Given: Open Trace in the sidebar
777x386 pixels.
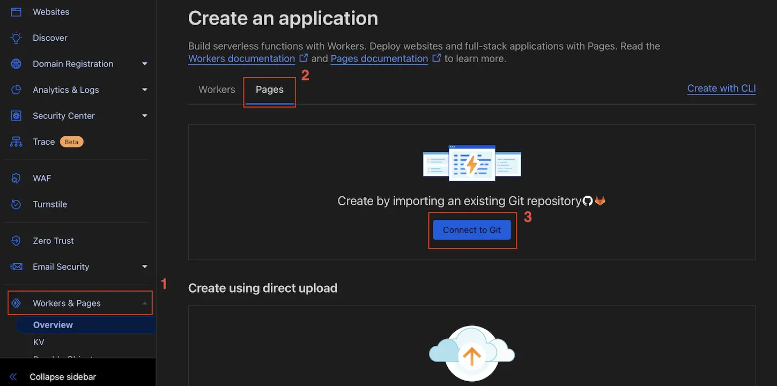Looking at the screenshot, I should click(44, 142).
